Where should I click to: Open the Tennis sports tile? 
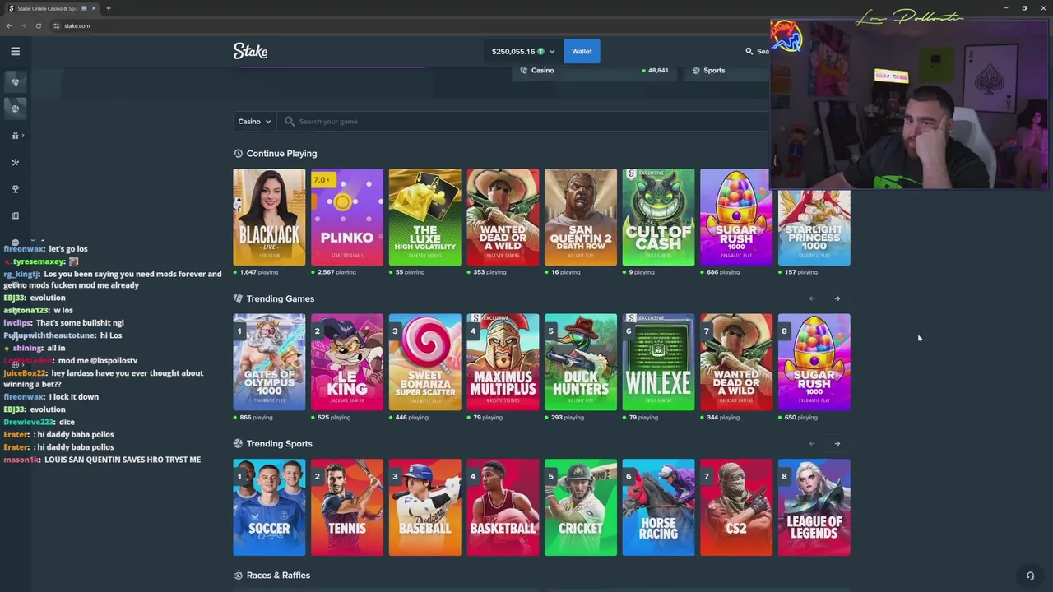coord(347,507)
